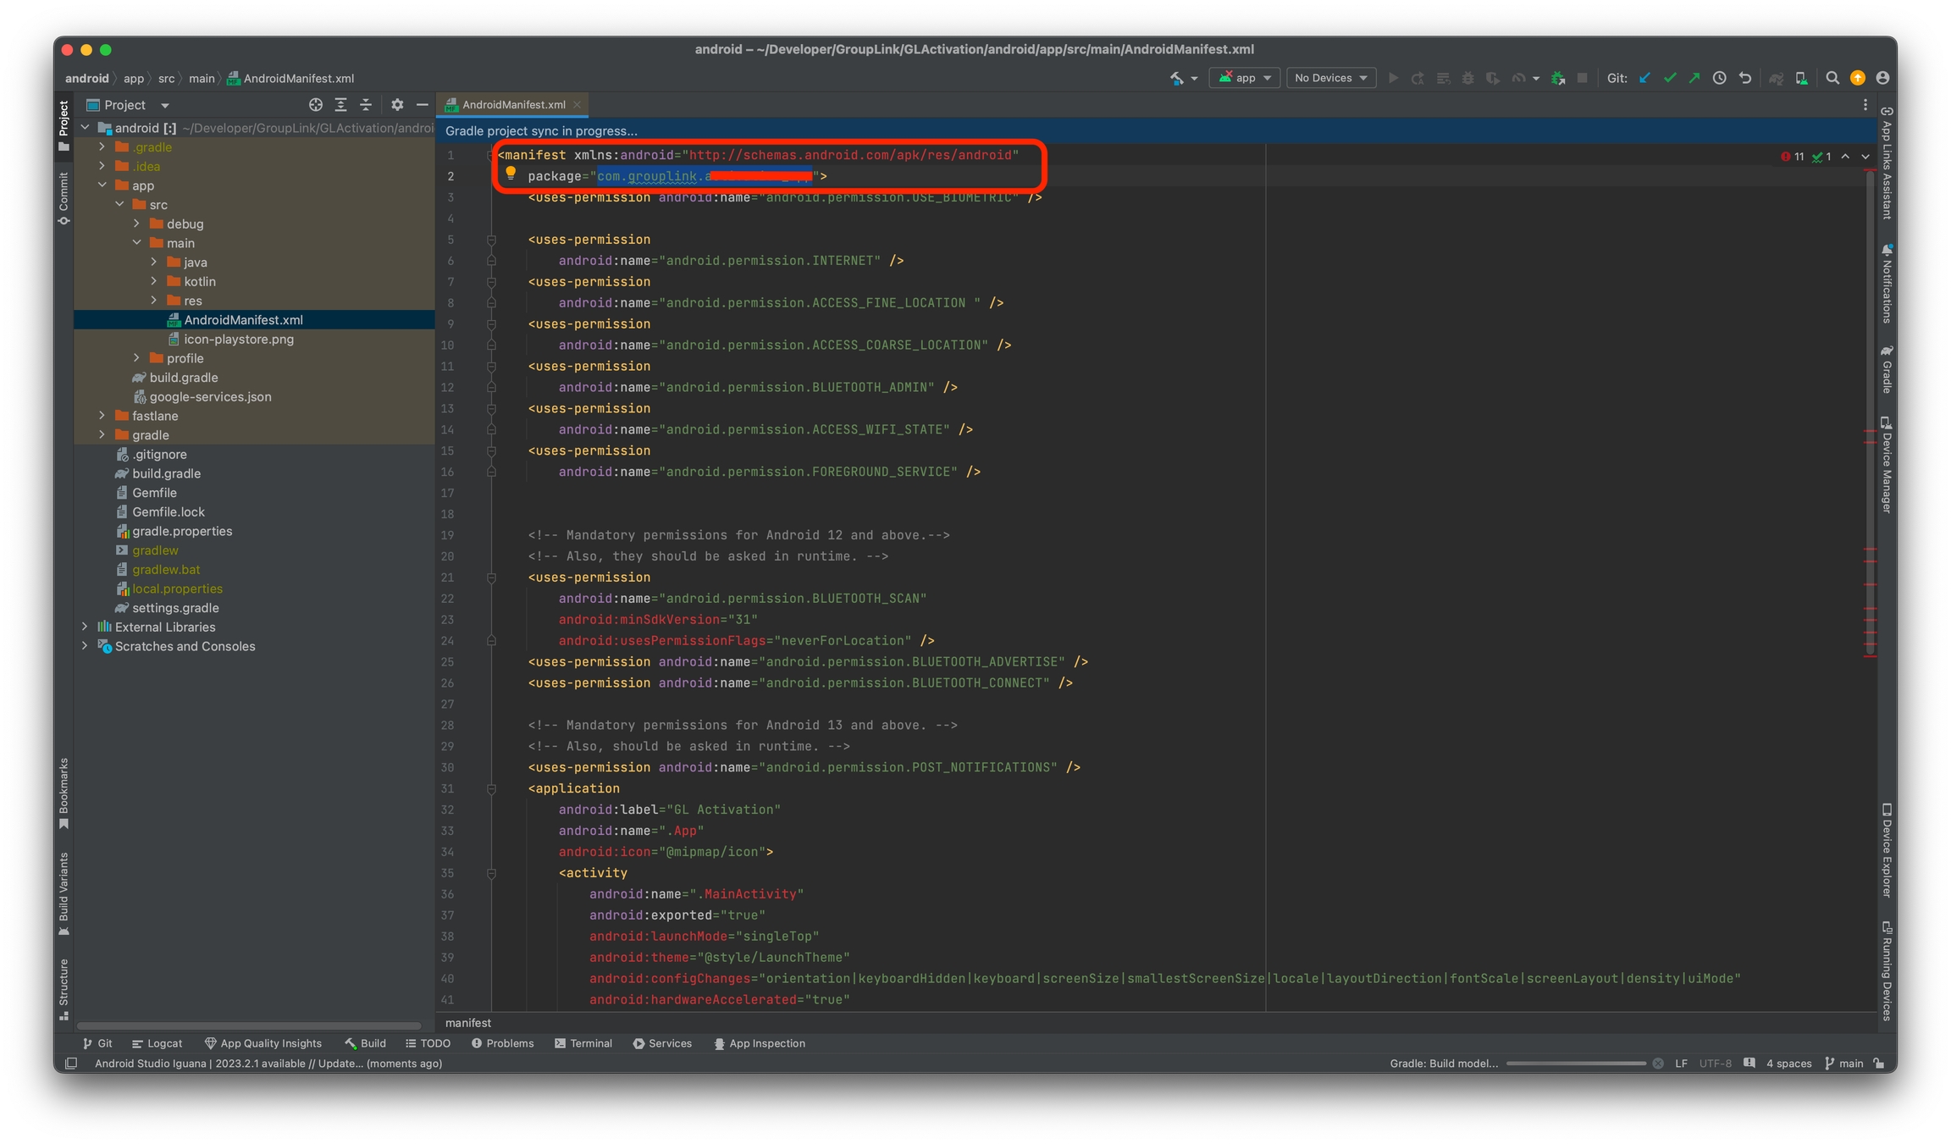Click the 4 spaces indent setting
Viewport: 1951px width, 1144px height.
click(1788, 1064)
